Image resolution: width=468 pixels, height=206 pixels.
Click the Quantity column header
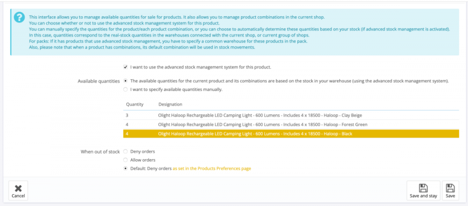(x=135, y=104)
